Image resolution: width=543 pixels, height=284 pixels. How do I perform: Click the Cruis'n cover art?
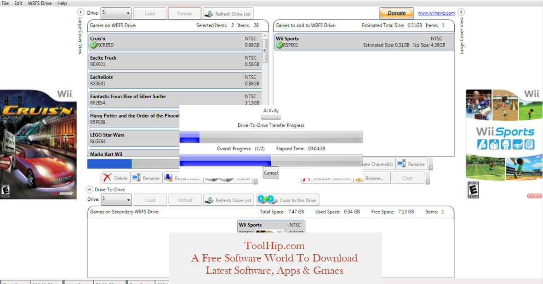pyautogui.click(x=38, y=144)
